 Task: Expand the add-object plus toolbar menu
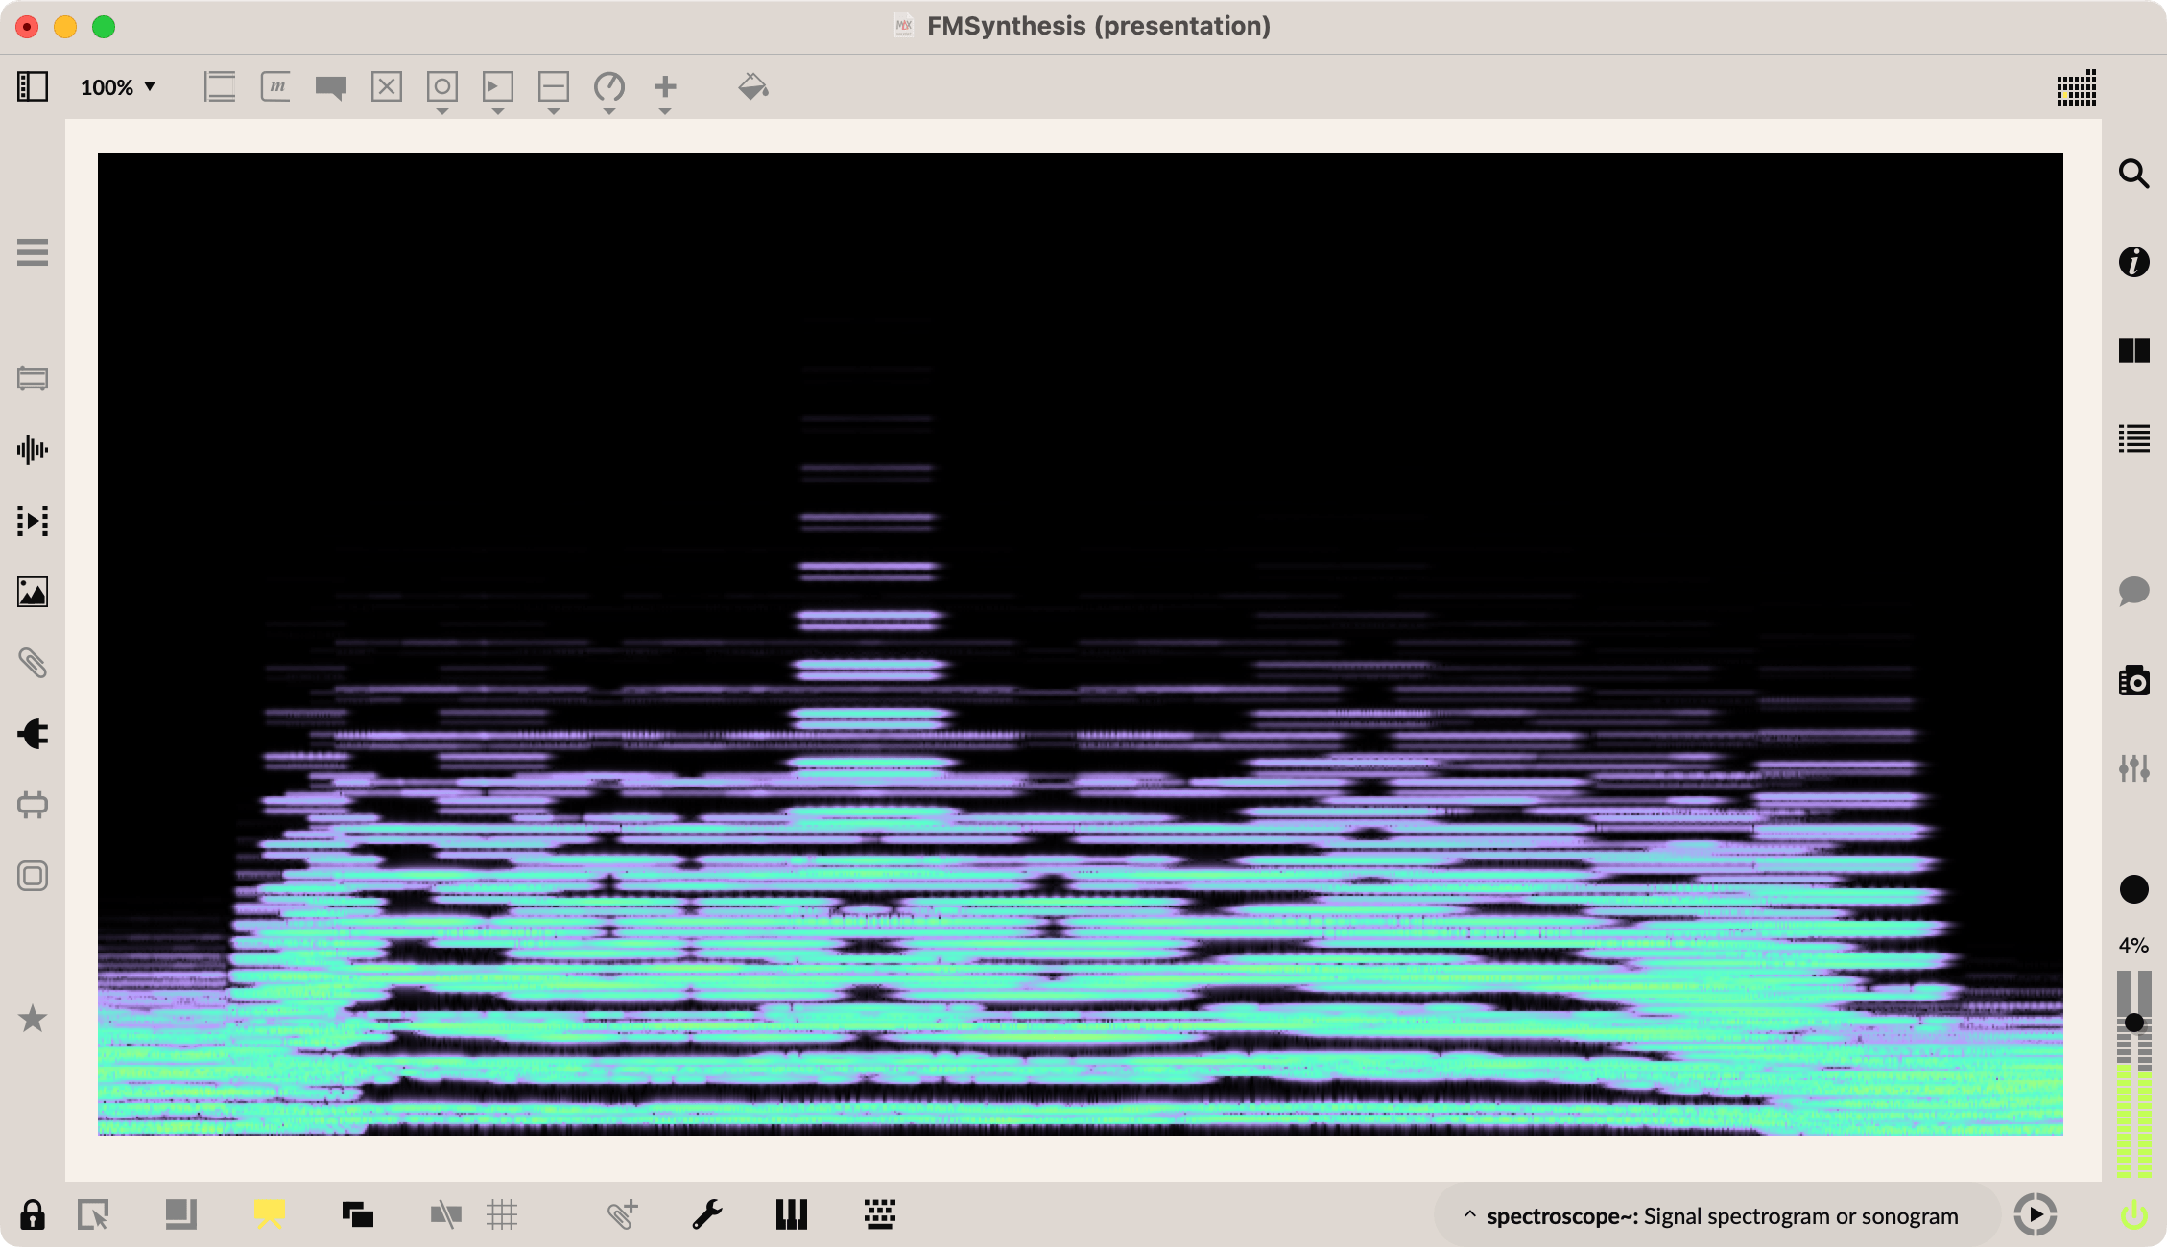[x=664, y=88]
